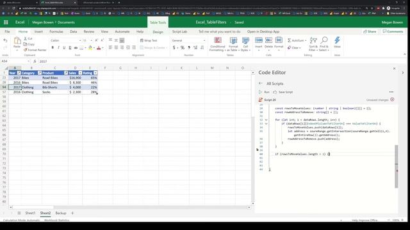Open the borders button
The width and height of the screenshot is (410, 230).
click(81, 48)
